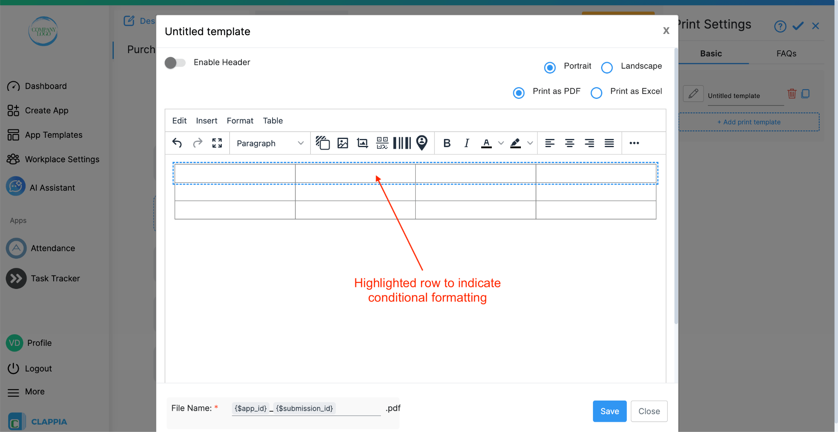Viewport: 838px width, 432px height.
Task: Click the help question mark icon
Action: pyautogui.click(x=780, y=26)
